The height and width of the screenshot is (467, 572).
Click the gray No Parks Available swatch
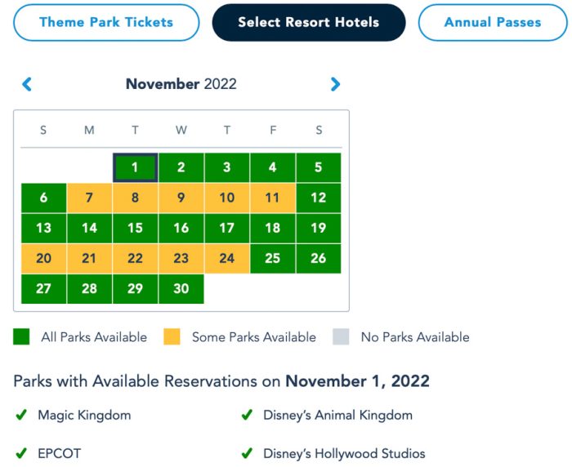(x=342, y=336)
